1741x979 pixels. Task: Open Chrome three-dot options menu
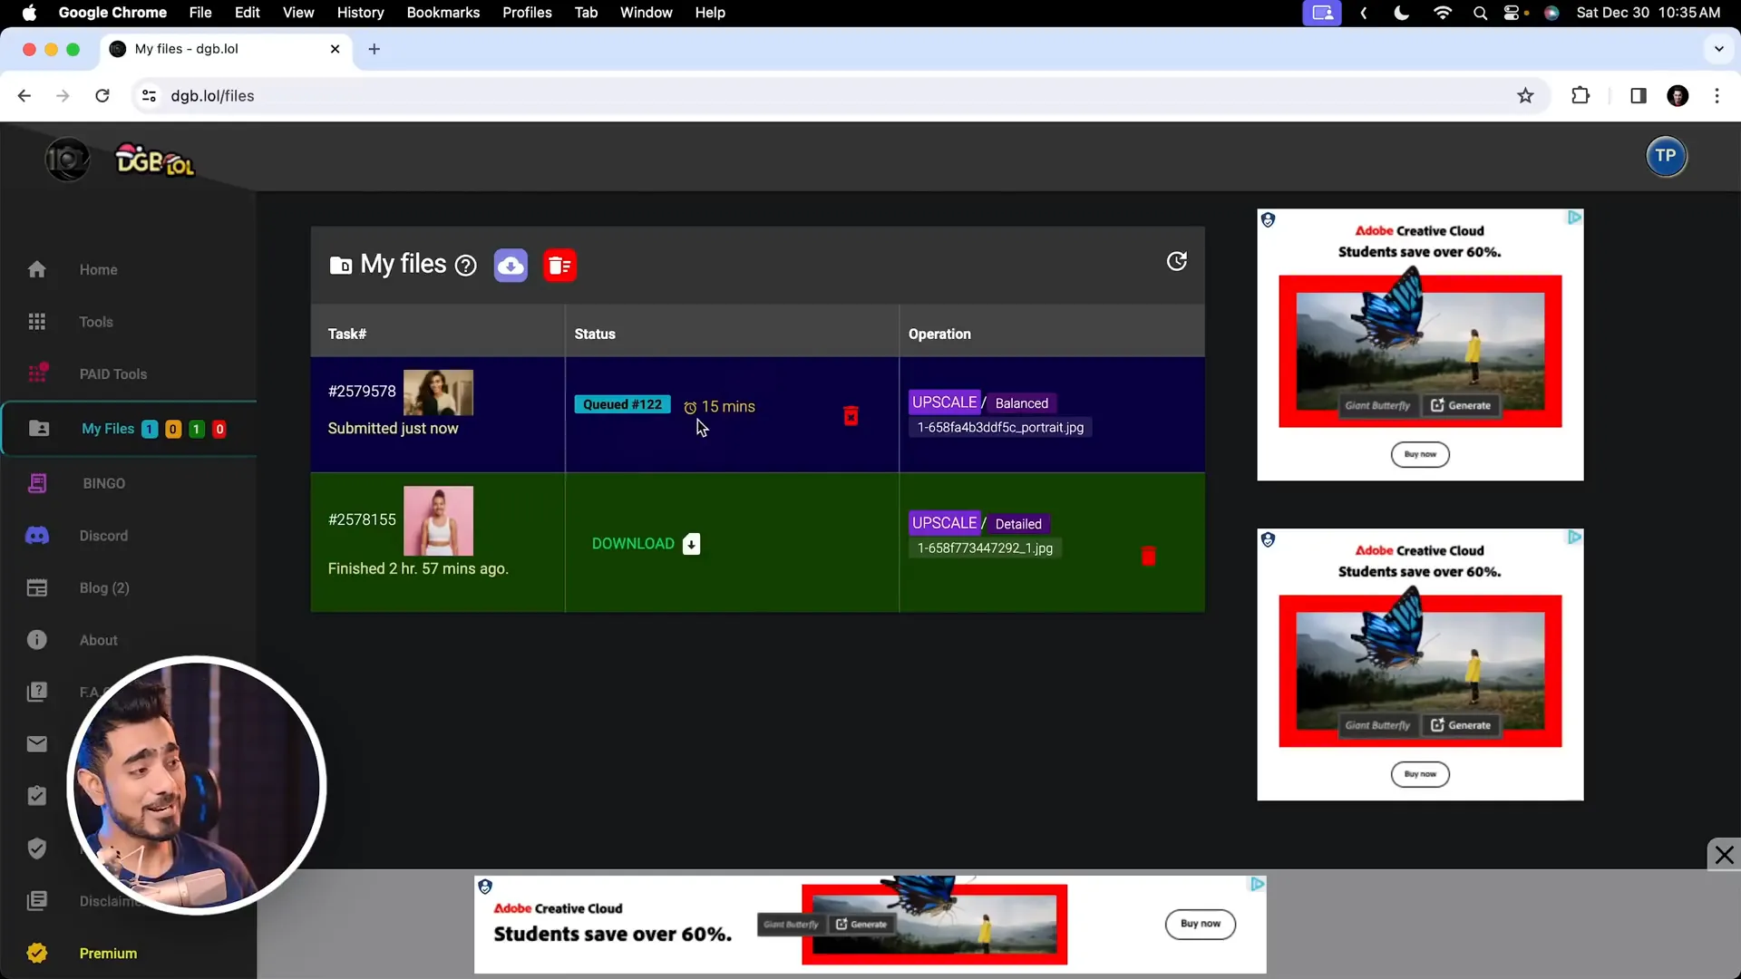[1717, 96]
